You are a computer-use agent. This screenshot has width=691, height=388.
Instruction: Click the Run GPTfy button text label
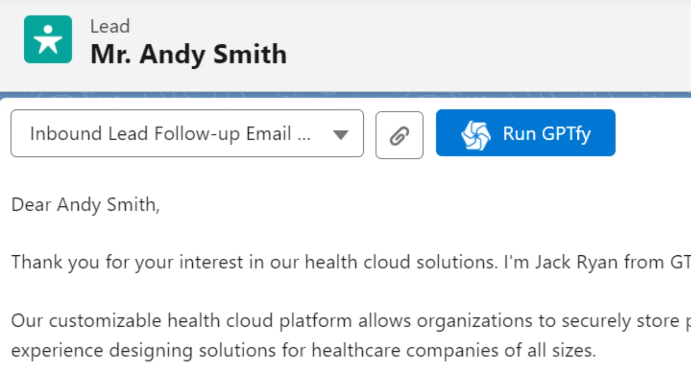pyautogui.click(x=547, y=134)
